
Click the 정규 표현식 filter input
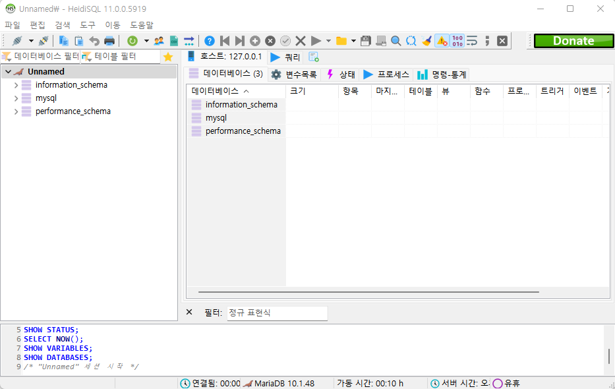coord(277,313)
